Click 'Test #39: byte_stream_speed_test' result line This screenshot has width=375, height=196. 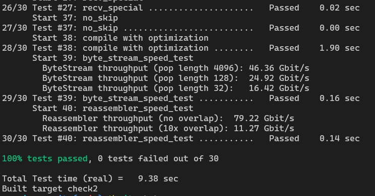coord(181,99)
